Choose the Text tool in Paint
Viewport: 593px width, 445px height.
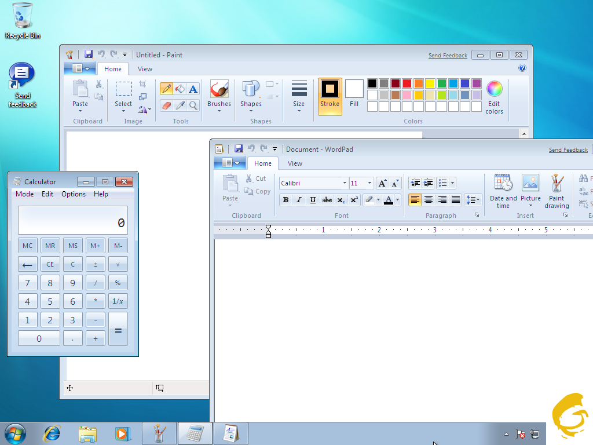pos(193,89)
